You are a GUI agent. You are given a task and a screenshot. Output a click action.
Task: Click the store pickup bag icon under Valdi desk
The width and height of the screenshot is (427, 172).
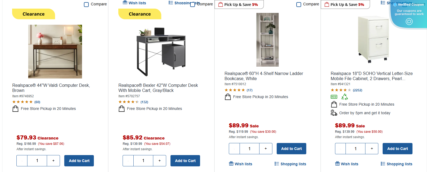tap(15, 109)
